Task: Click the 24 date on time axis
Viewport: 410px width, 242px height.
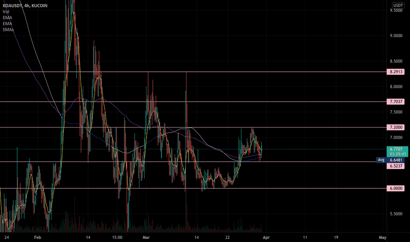Action: pyautogui.click(x=7, y=238)
